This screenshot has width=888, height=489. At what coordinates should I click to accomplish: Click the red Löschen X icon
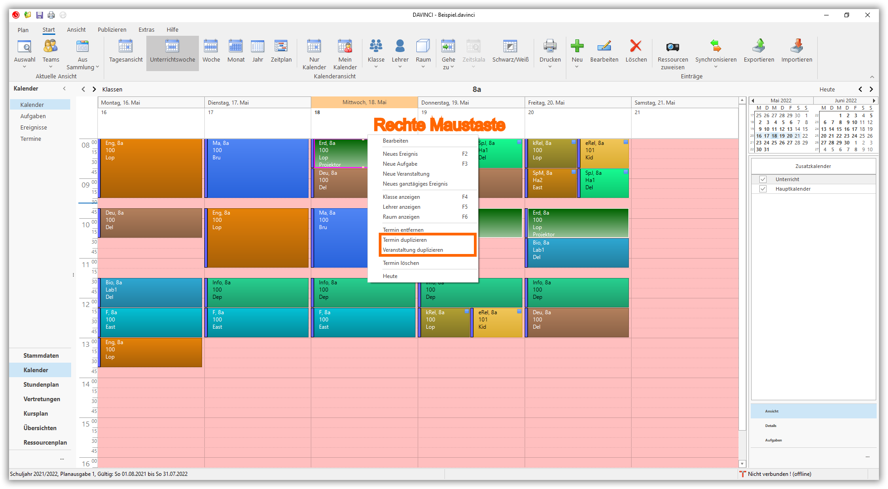tap(636, 47)
